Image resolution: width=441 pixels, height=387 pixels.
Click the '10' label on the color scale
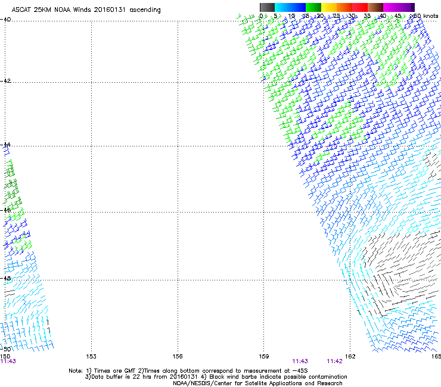[x=291, y=16]
